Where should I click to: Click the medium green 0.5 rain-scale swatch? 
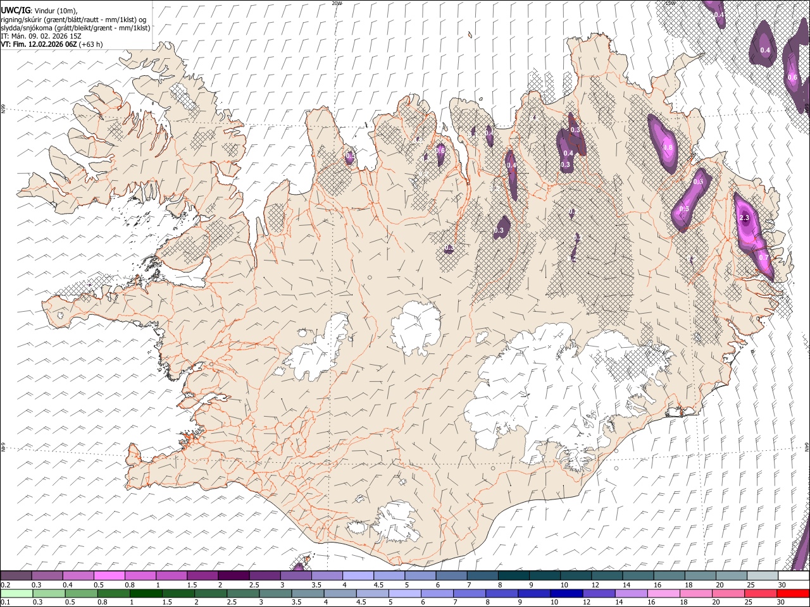click(x=82, y=593)
